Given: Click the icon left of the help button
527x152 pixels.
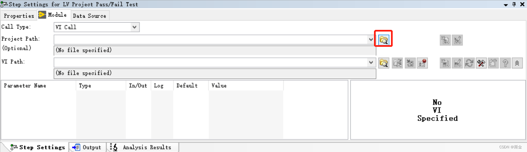Looking at the screenshot, I should 493,63.
